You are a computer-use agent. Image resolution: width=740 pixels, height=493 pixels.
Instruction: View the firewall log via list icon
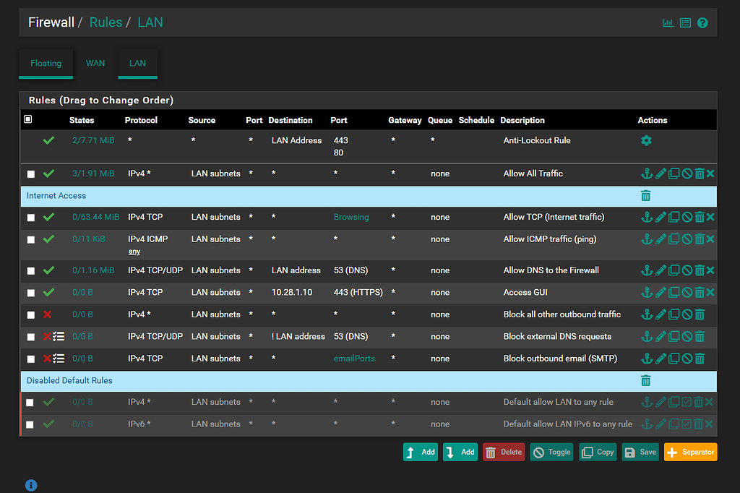pos(684,22)
